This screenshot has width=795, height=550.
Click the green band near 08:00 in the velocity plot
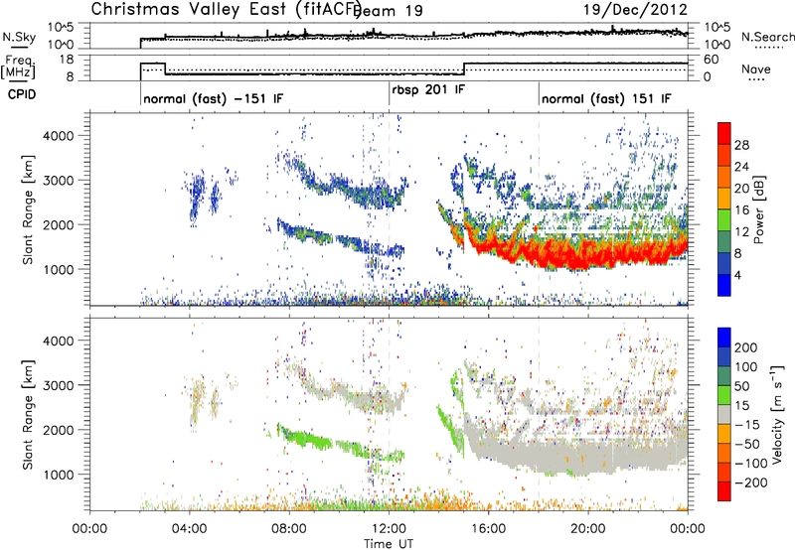304,438
